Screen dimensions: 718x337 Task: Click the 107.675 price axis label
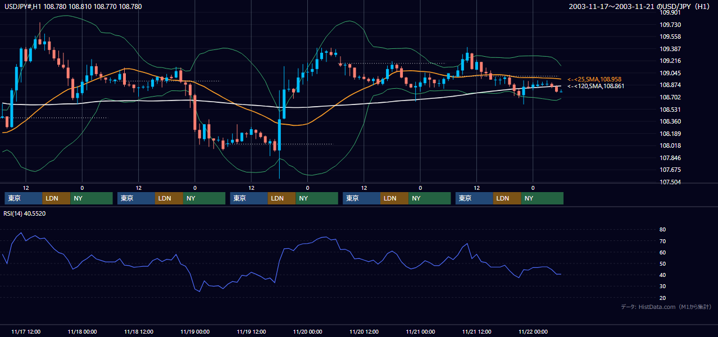point(670,170)
